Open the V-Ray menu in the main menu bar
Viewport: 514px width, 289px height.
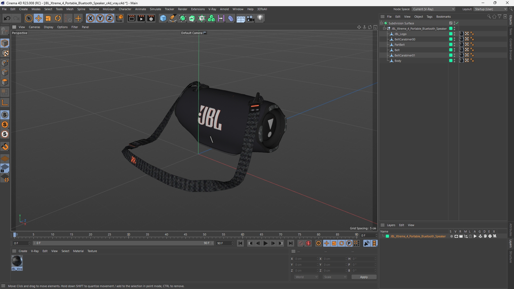(212, 9)
